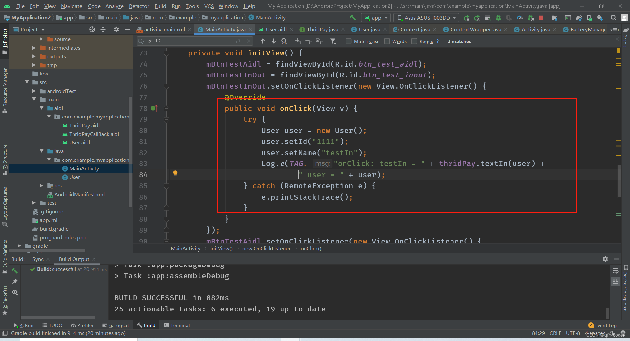Hide the Project panel with minus icon
The height and width of the screenshot is (341, 630).
tap(127, 29)
